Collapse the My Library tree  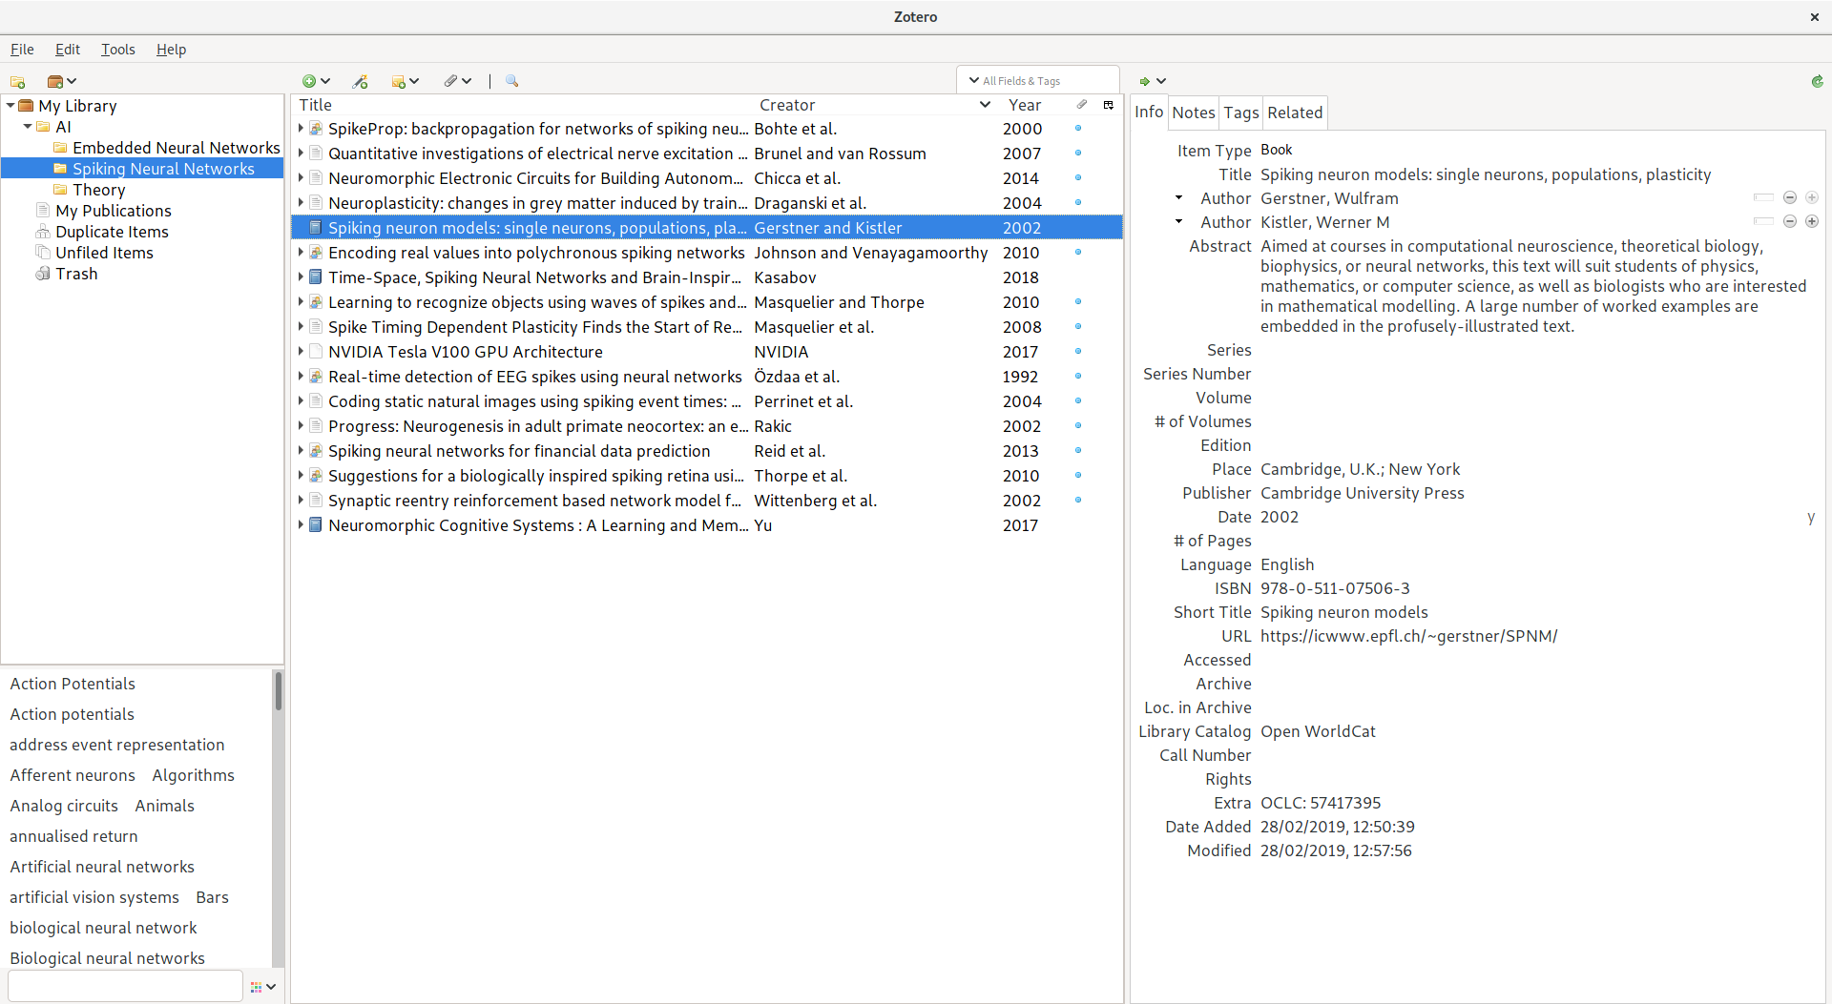pyautogui.click(x=10, y=106)
